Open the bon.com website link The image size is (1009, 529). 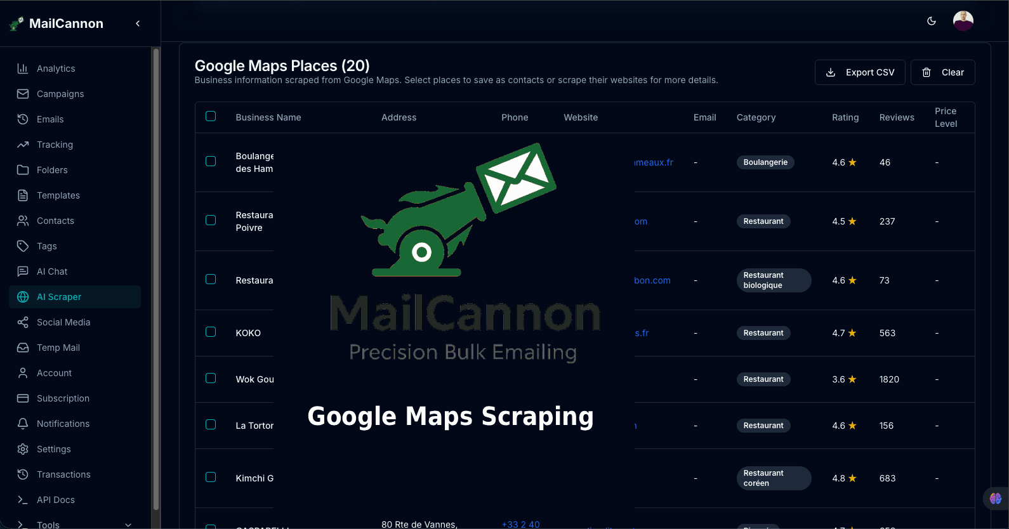tap(652, 280)
